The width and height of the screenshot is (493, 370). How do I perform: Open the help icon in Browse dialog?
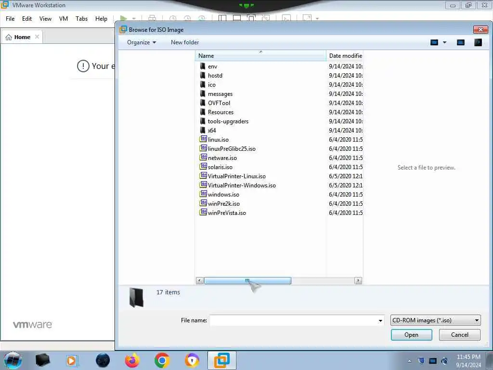point(478,42)
